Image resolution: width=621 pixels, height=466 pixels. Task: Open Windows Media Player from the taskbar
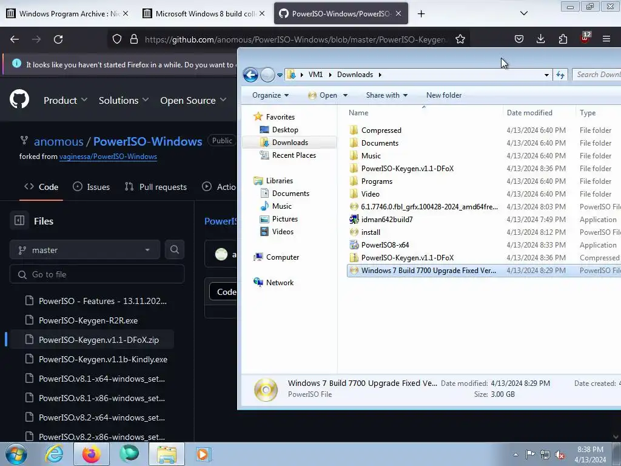(204, 454)
